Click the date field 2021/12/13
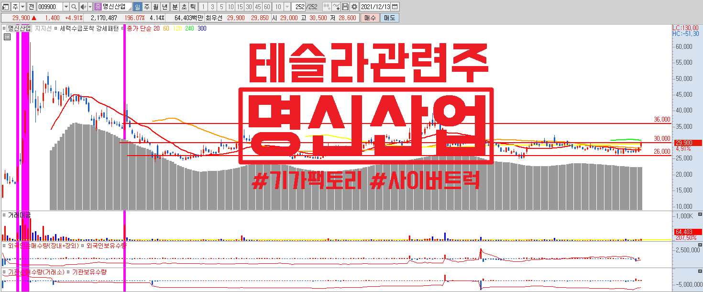This screenshot has height=292, width=703. tap(375, 7)
